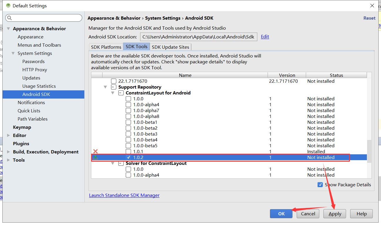Check the ConstraintLayout 1.0.0 package checkbox
Image resolution: width=381 pixels, height=225 pixels.
pos(128,99)
